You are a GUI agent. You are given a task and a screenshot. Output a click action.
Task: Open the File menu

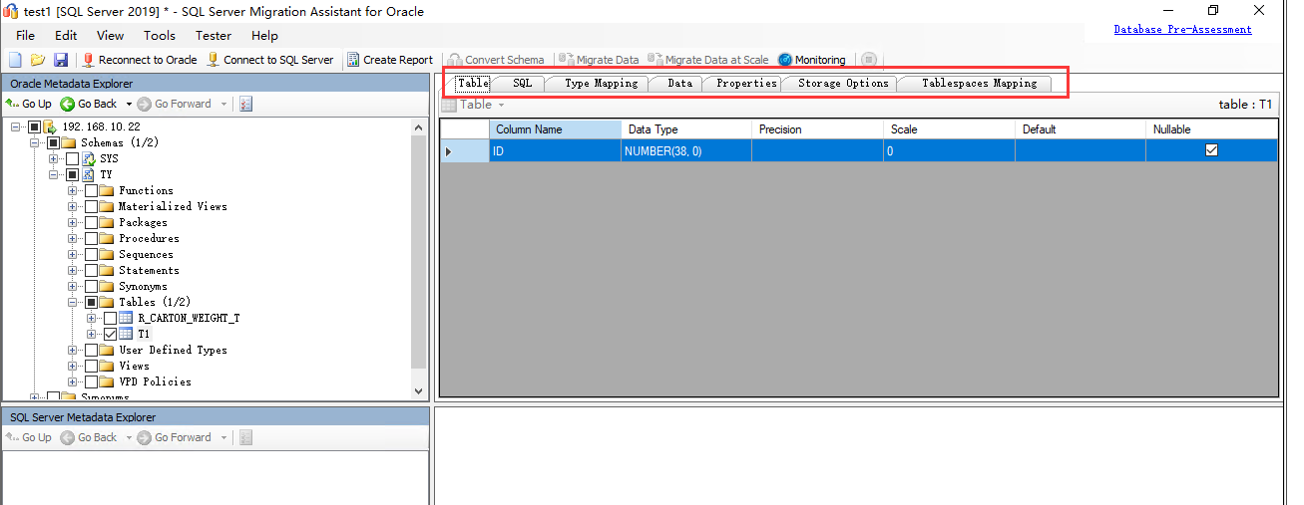pos(25,36)
